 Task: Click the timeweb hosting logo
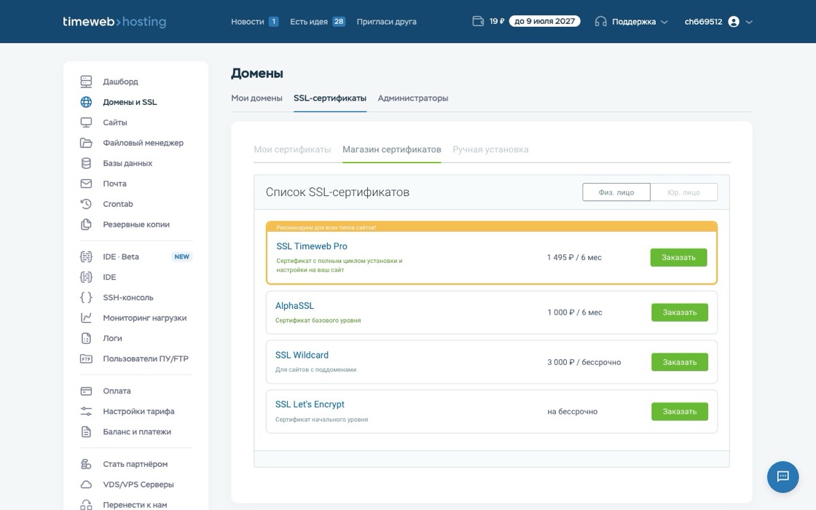[114, 21]
